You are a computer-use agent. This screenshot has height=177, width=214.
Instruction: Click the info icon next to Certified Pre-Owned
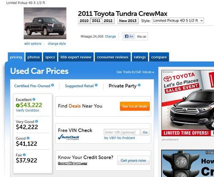pyautogui.click(x=53, y=85)
